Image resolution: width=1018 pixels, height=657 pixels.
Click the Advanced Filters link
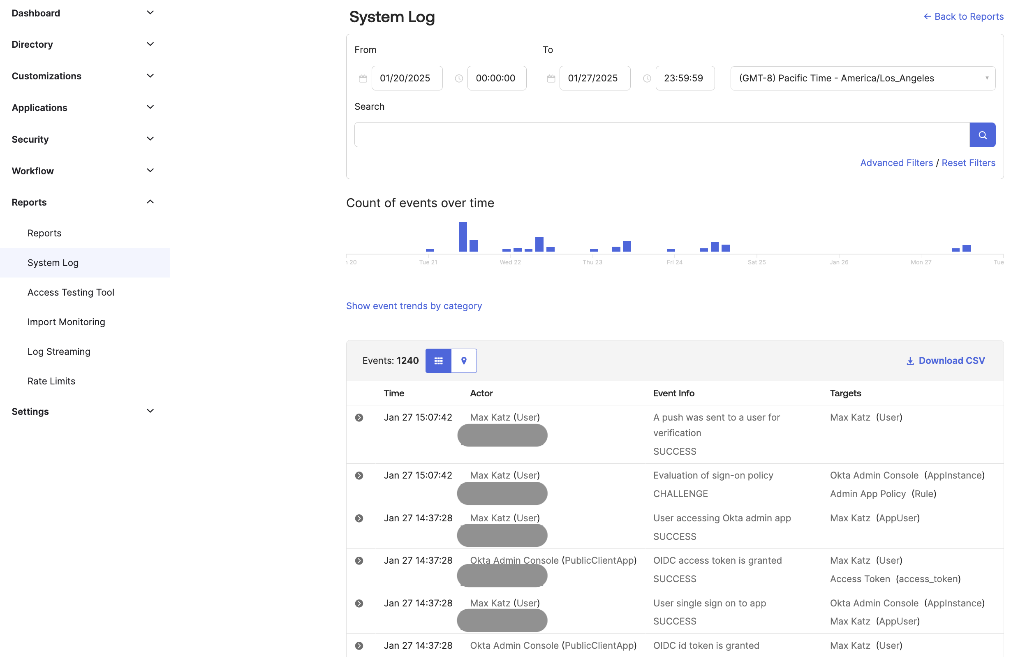coord(896,162)
